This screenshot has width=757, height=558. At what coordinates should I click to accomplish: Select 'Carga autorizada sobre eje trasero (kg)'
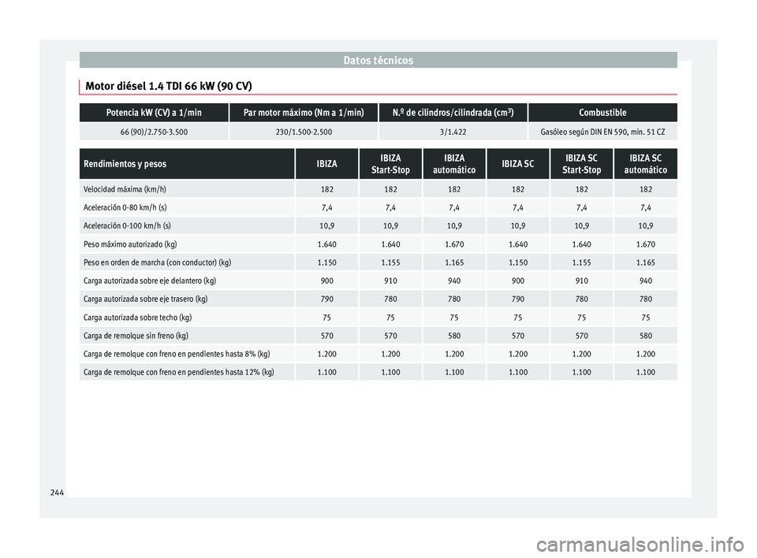click(145, 299)
